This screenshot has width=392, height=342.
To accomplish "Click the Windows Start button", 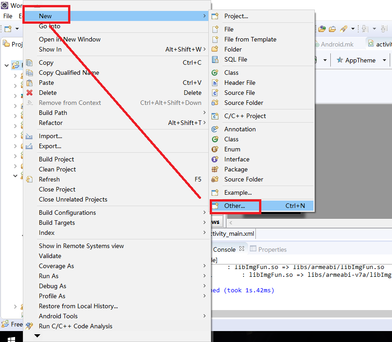I will [x=11, y=339].
